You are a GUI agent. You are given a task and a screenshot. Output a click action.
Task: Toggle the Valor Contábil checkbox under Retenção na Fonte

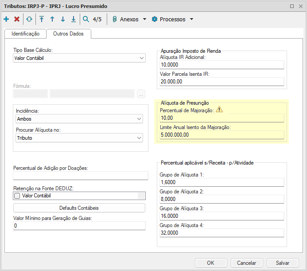tap(17, 196)
